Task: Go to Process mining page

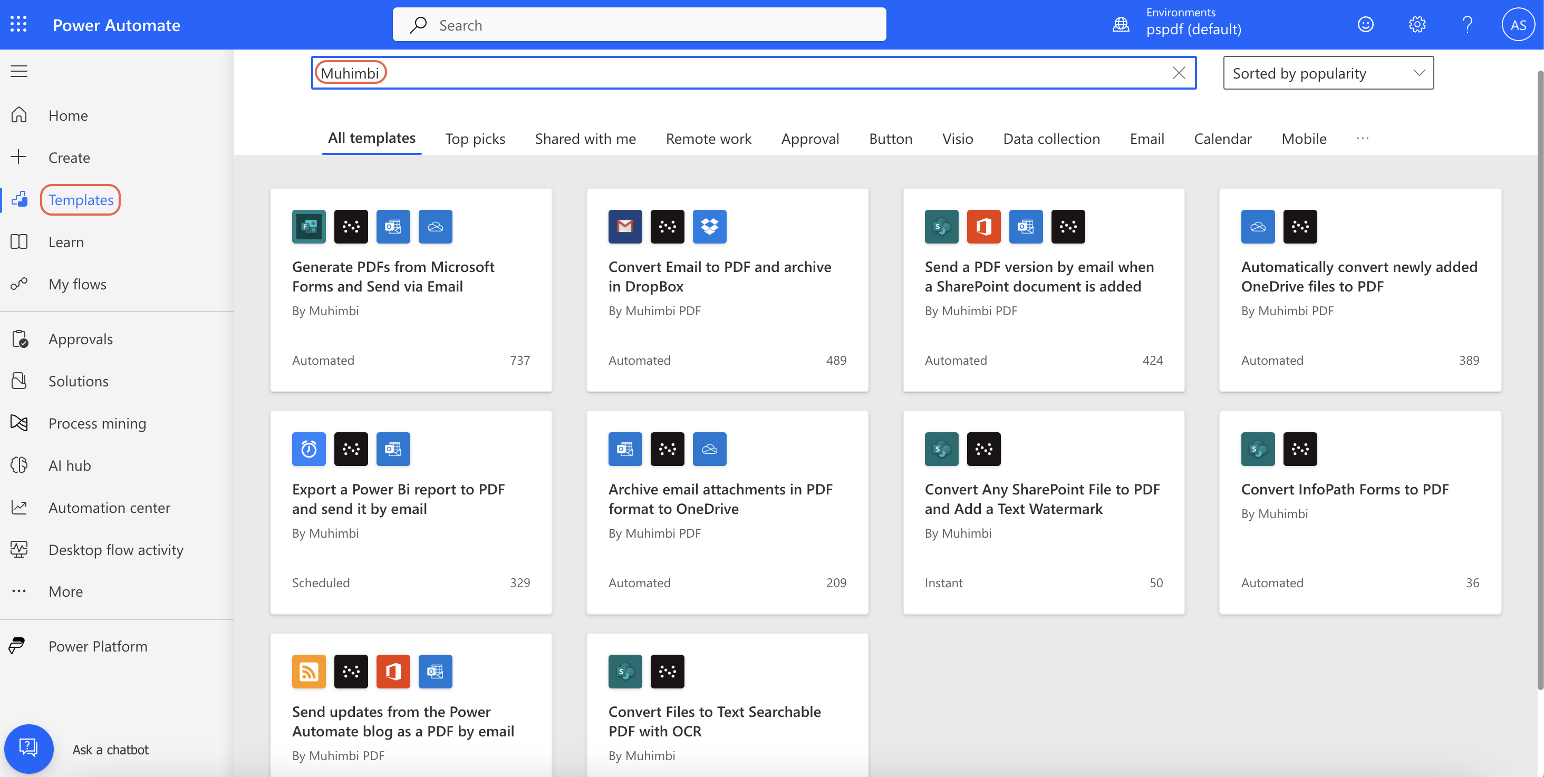Action: pos(97,423)
